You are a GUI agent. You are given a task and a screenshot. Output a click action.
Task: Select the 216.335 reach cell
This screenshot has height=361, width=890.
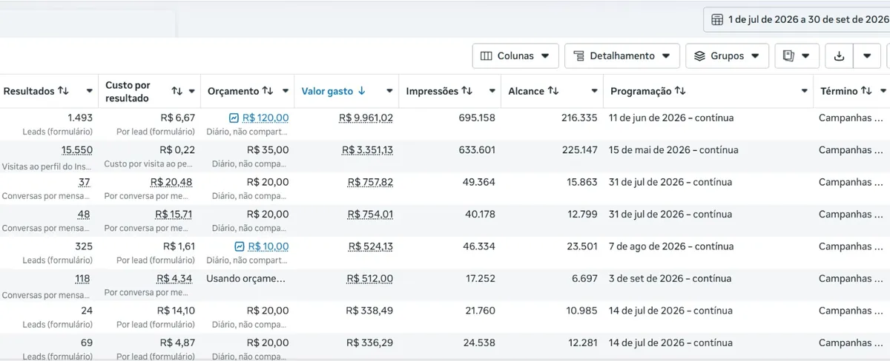tap(579, 118)
